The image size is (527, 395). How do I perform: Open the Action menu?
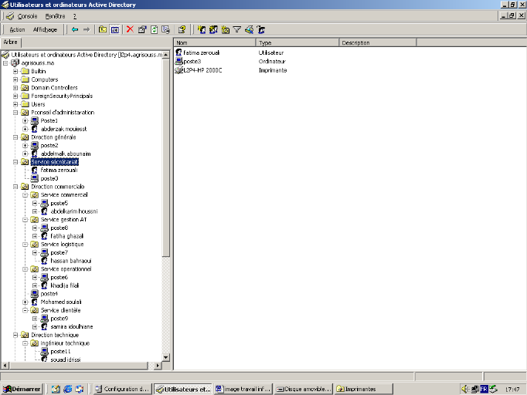(x=17, y=29)
